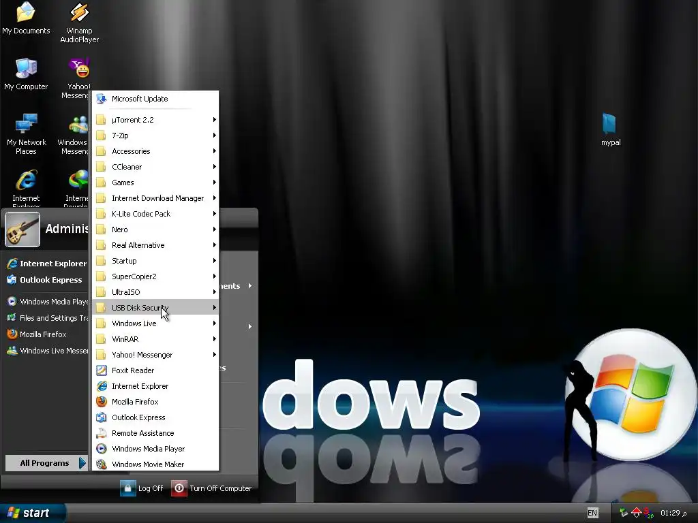Open the My Network Places desktop icon
698x523 pixels.
click(27, 134)
